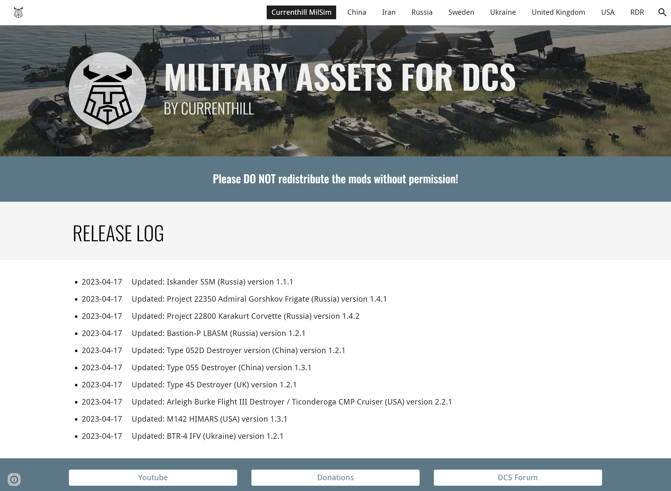
Task: Open the Sweden nav item
Action: click(x=461, y=12)
